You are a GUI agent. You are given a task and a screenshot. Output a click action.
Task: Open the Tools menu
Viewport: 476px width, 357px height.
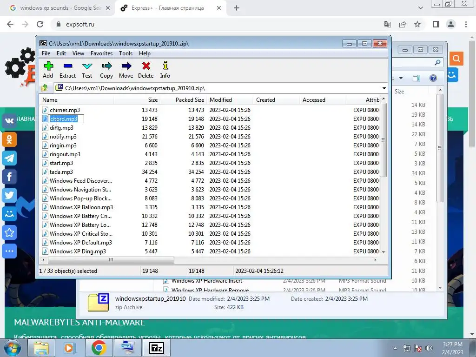(x=126, y=53)
